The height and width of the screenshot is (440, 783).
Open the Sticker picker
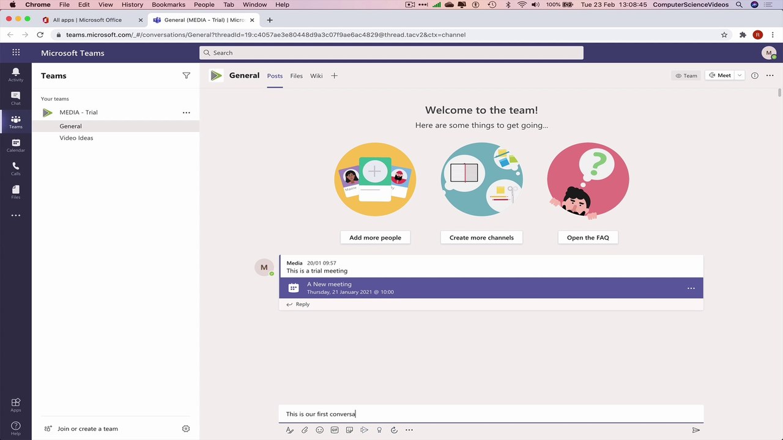tap(349, 430)
